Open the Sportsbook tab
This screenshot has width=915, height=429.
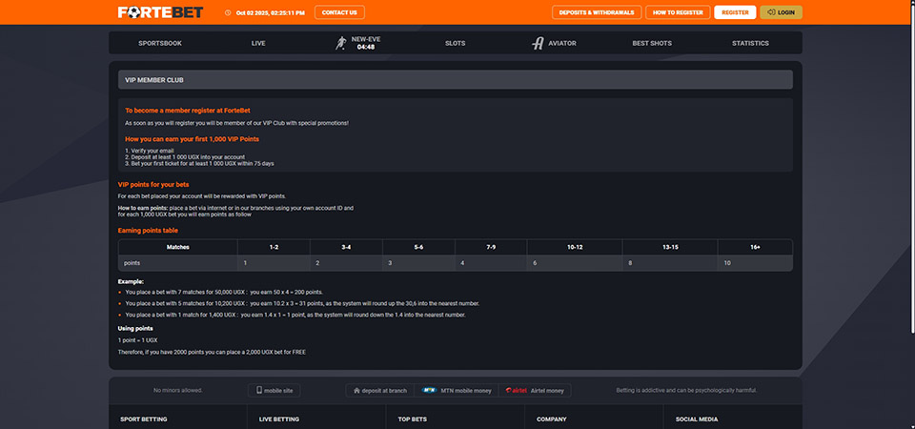tap(159, 43)
